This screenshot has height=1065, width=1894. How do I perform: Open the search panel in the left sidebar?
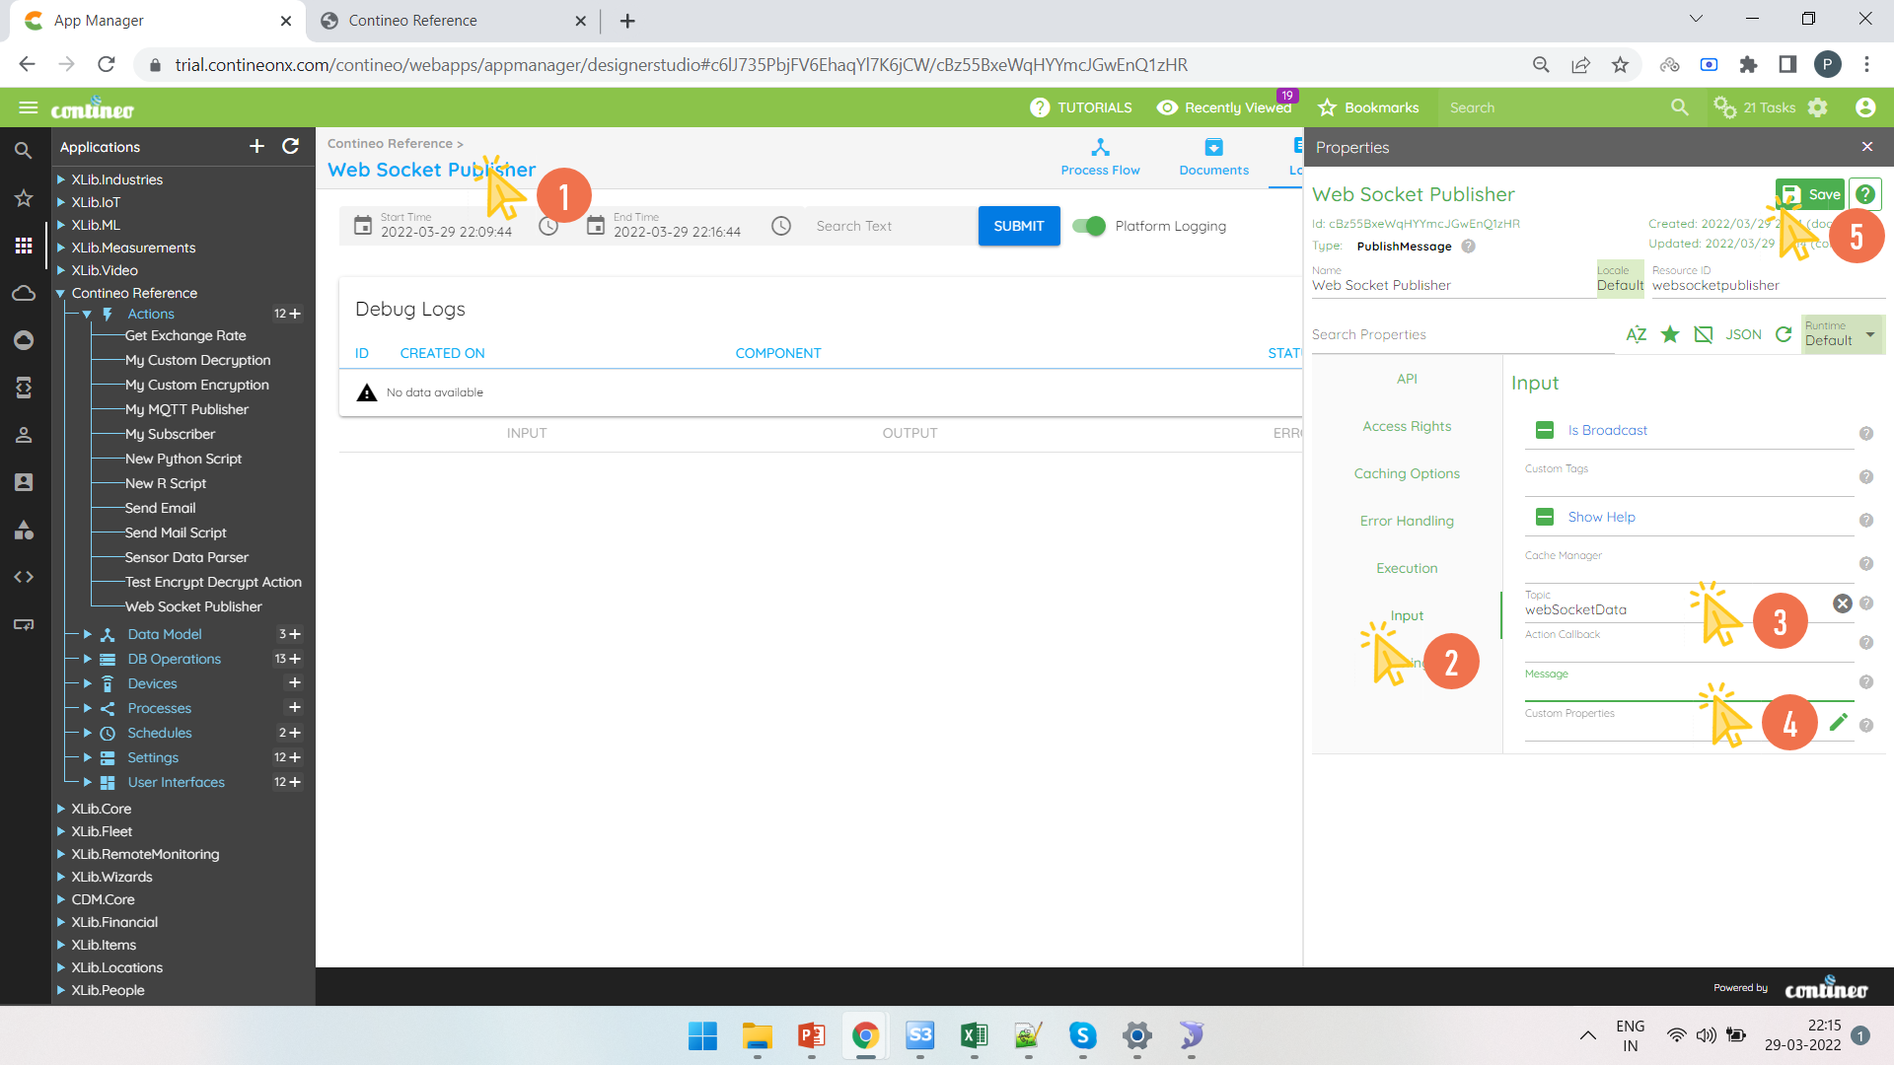pyautogui.click(x=24, y=150)
